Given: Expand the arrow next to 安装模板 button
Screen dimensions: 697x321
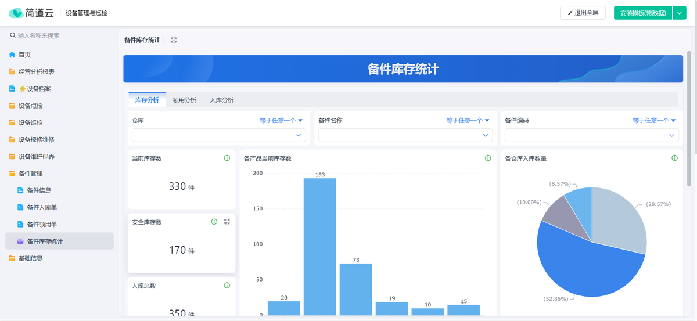Looking at the screenshot, I should pyautogui.click(x=680, y=13).
